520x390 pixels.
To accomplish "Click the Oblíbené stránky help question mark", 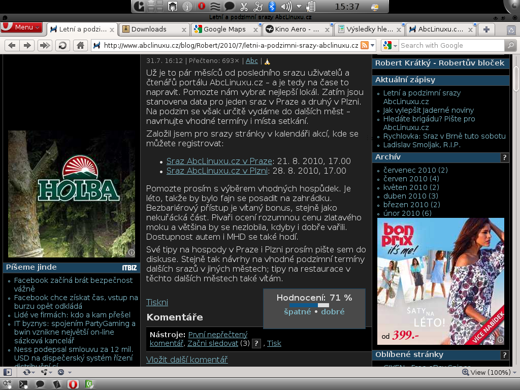I will point(504,355).
